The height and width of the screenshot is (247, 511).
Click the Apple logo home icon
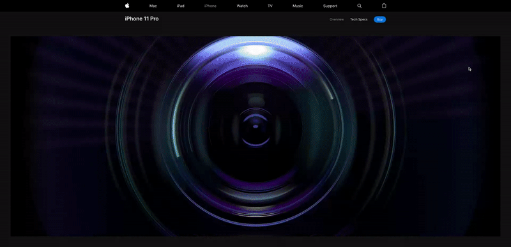127,6
